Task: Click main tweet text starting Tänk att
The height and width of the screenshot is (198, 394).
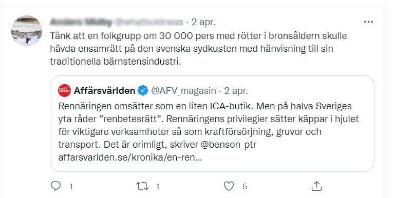Action: [198, 48]
